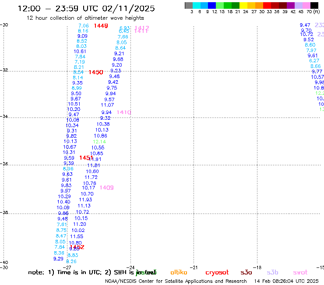Click the wave height 10.51

(x=74, y=104)
